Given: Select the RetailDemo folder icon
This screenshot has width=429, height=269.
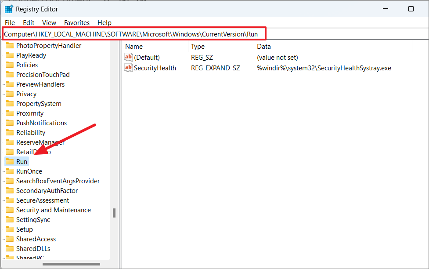Looking at the screenshot, I should (10, 152).
